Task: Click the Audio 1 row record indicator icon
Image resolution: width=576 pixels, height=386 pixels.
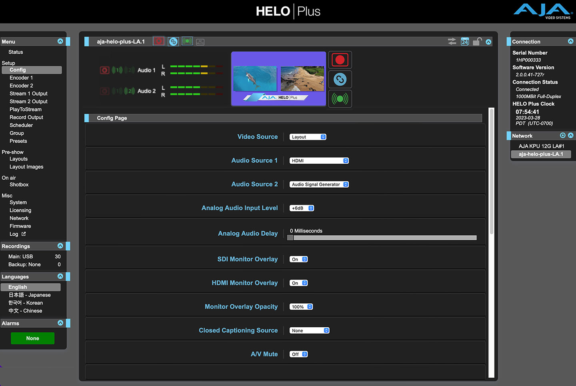Action: click(x=104, y=70)
